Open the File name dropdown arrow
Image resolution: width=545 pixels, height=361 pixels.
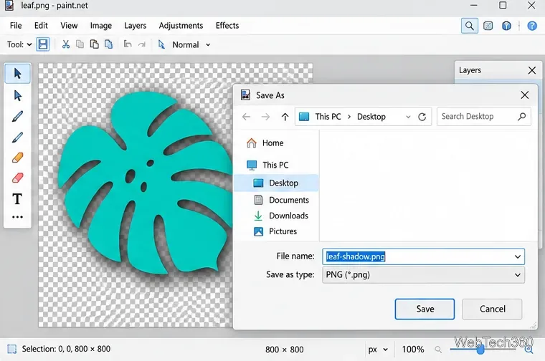coord(518,256)
